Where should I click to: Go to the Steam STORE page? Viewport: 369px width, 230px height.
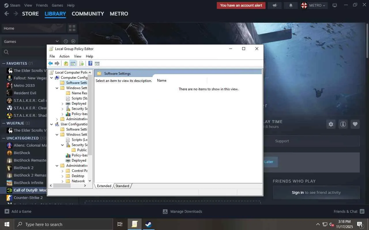[30, 14]
